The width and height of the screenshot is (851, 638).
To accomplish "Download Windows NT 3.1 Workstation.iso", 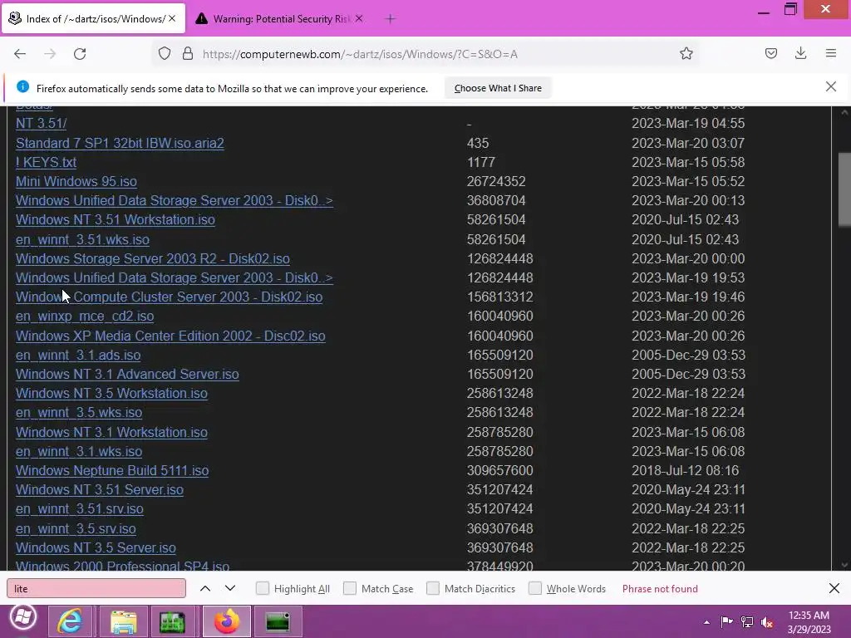I will (x=111, y=432).
